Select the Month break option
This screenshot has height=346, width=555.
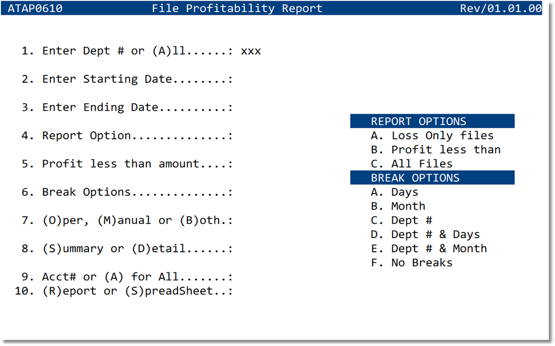403,206
